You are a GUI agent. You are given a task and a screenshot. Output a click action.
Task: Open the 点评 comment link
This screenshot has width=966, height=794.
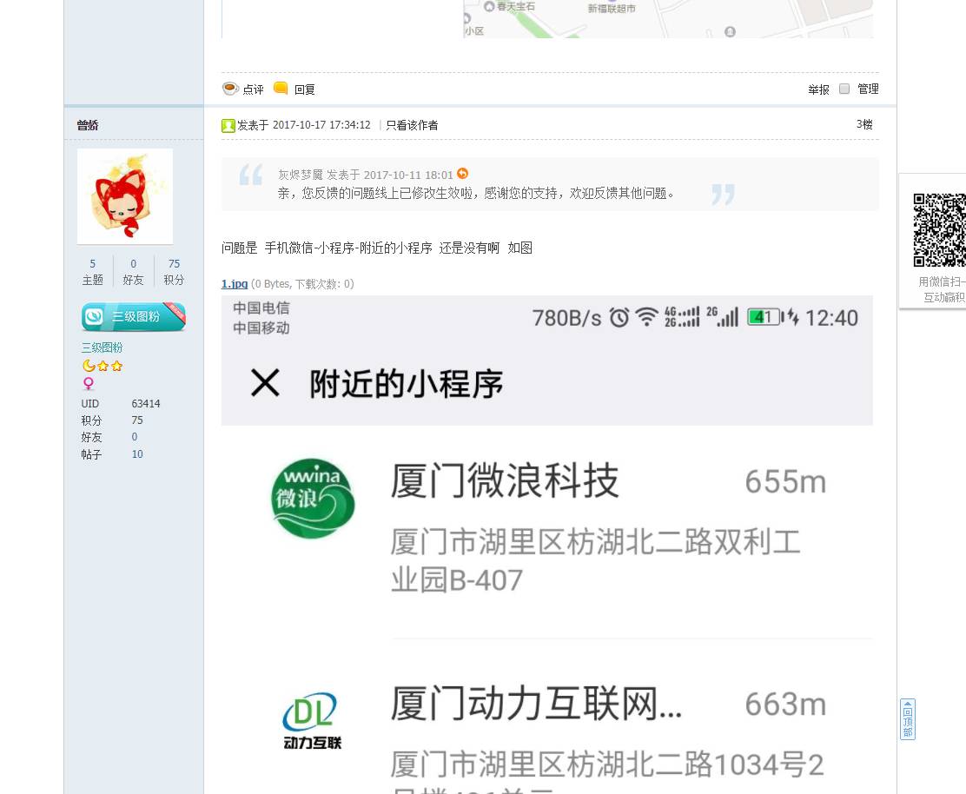click(x=253, y=90)
